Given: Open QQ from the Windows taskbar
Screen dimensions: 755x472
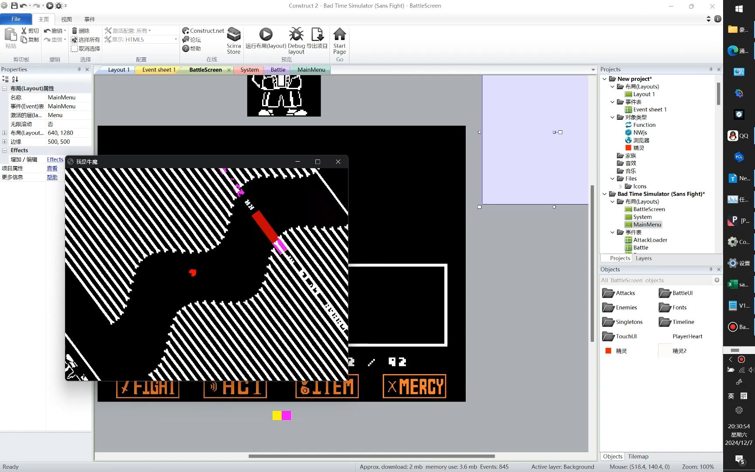Looking at the screenshot, I should click(738, 136).
